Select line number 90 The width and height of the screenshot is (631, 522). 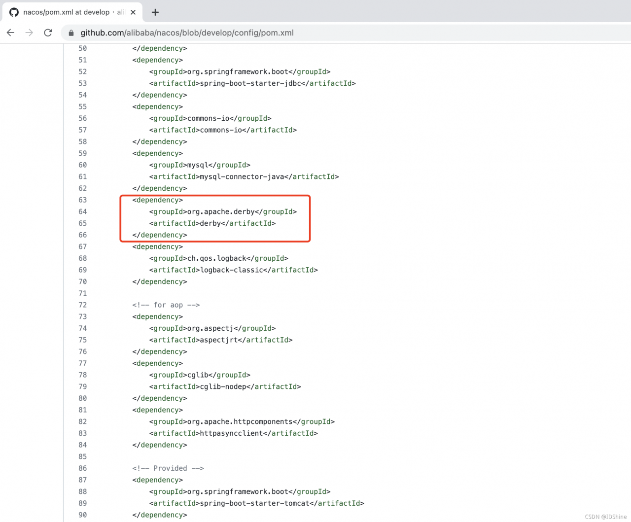click(82, 515)
